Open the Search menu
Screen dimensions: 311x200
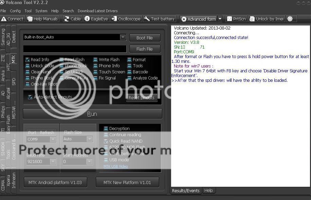tap(68, 11)
